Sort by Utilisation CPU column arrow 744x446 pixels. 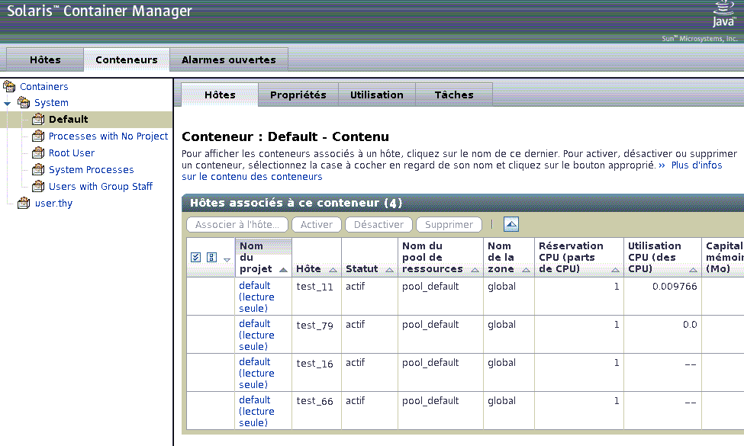[x=693, y=270]
